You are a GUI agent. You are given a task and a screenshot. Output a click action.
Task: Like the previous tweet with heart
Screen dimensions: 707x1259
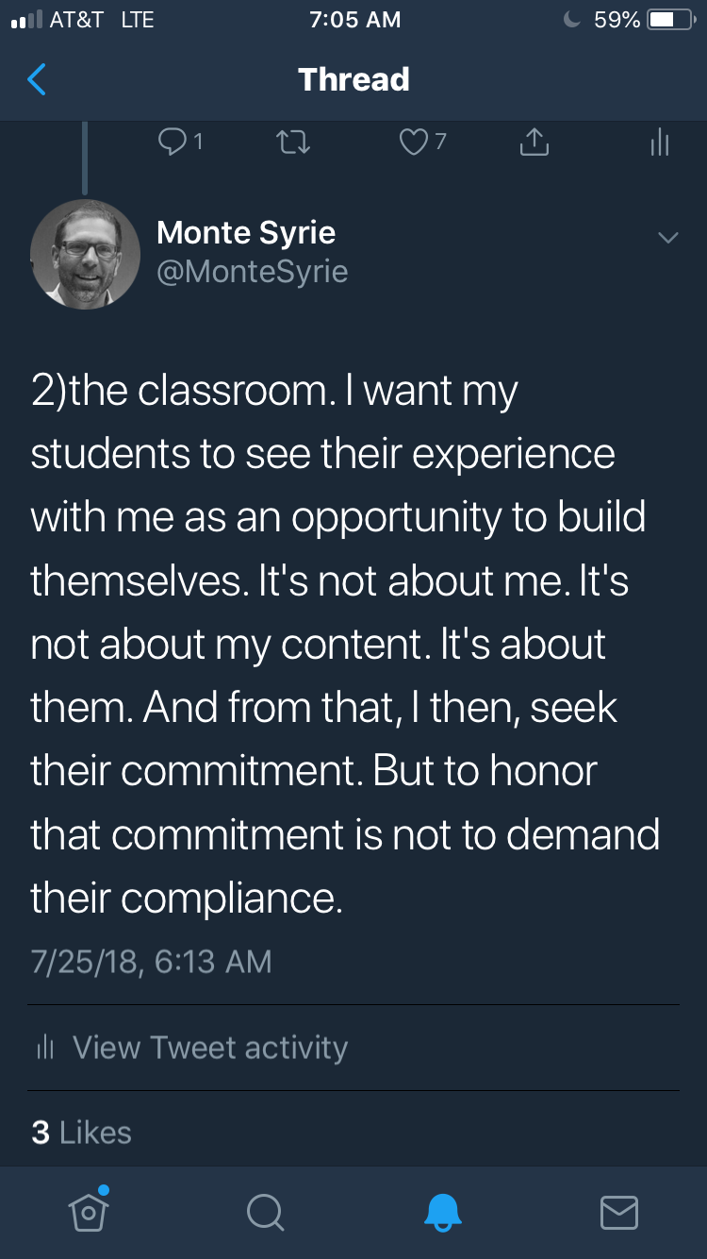413,142
